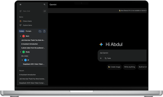This screenshot has width=163, height=97.
Task: Select the Study folder label
Action: (28, 52)
